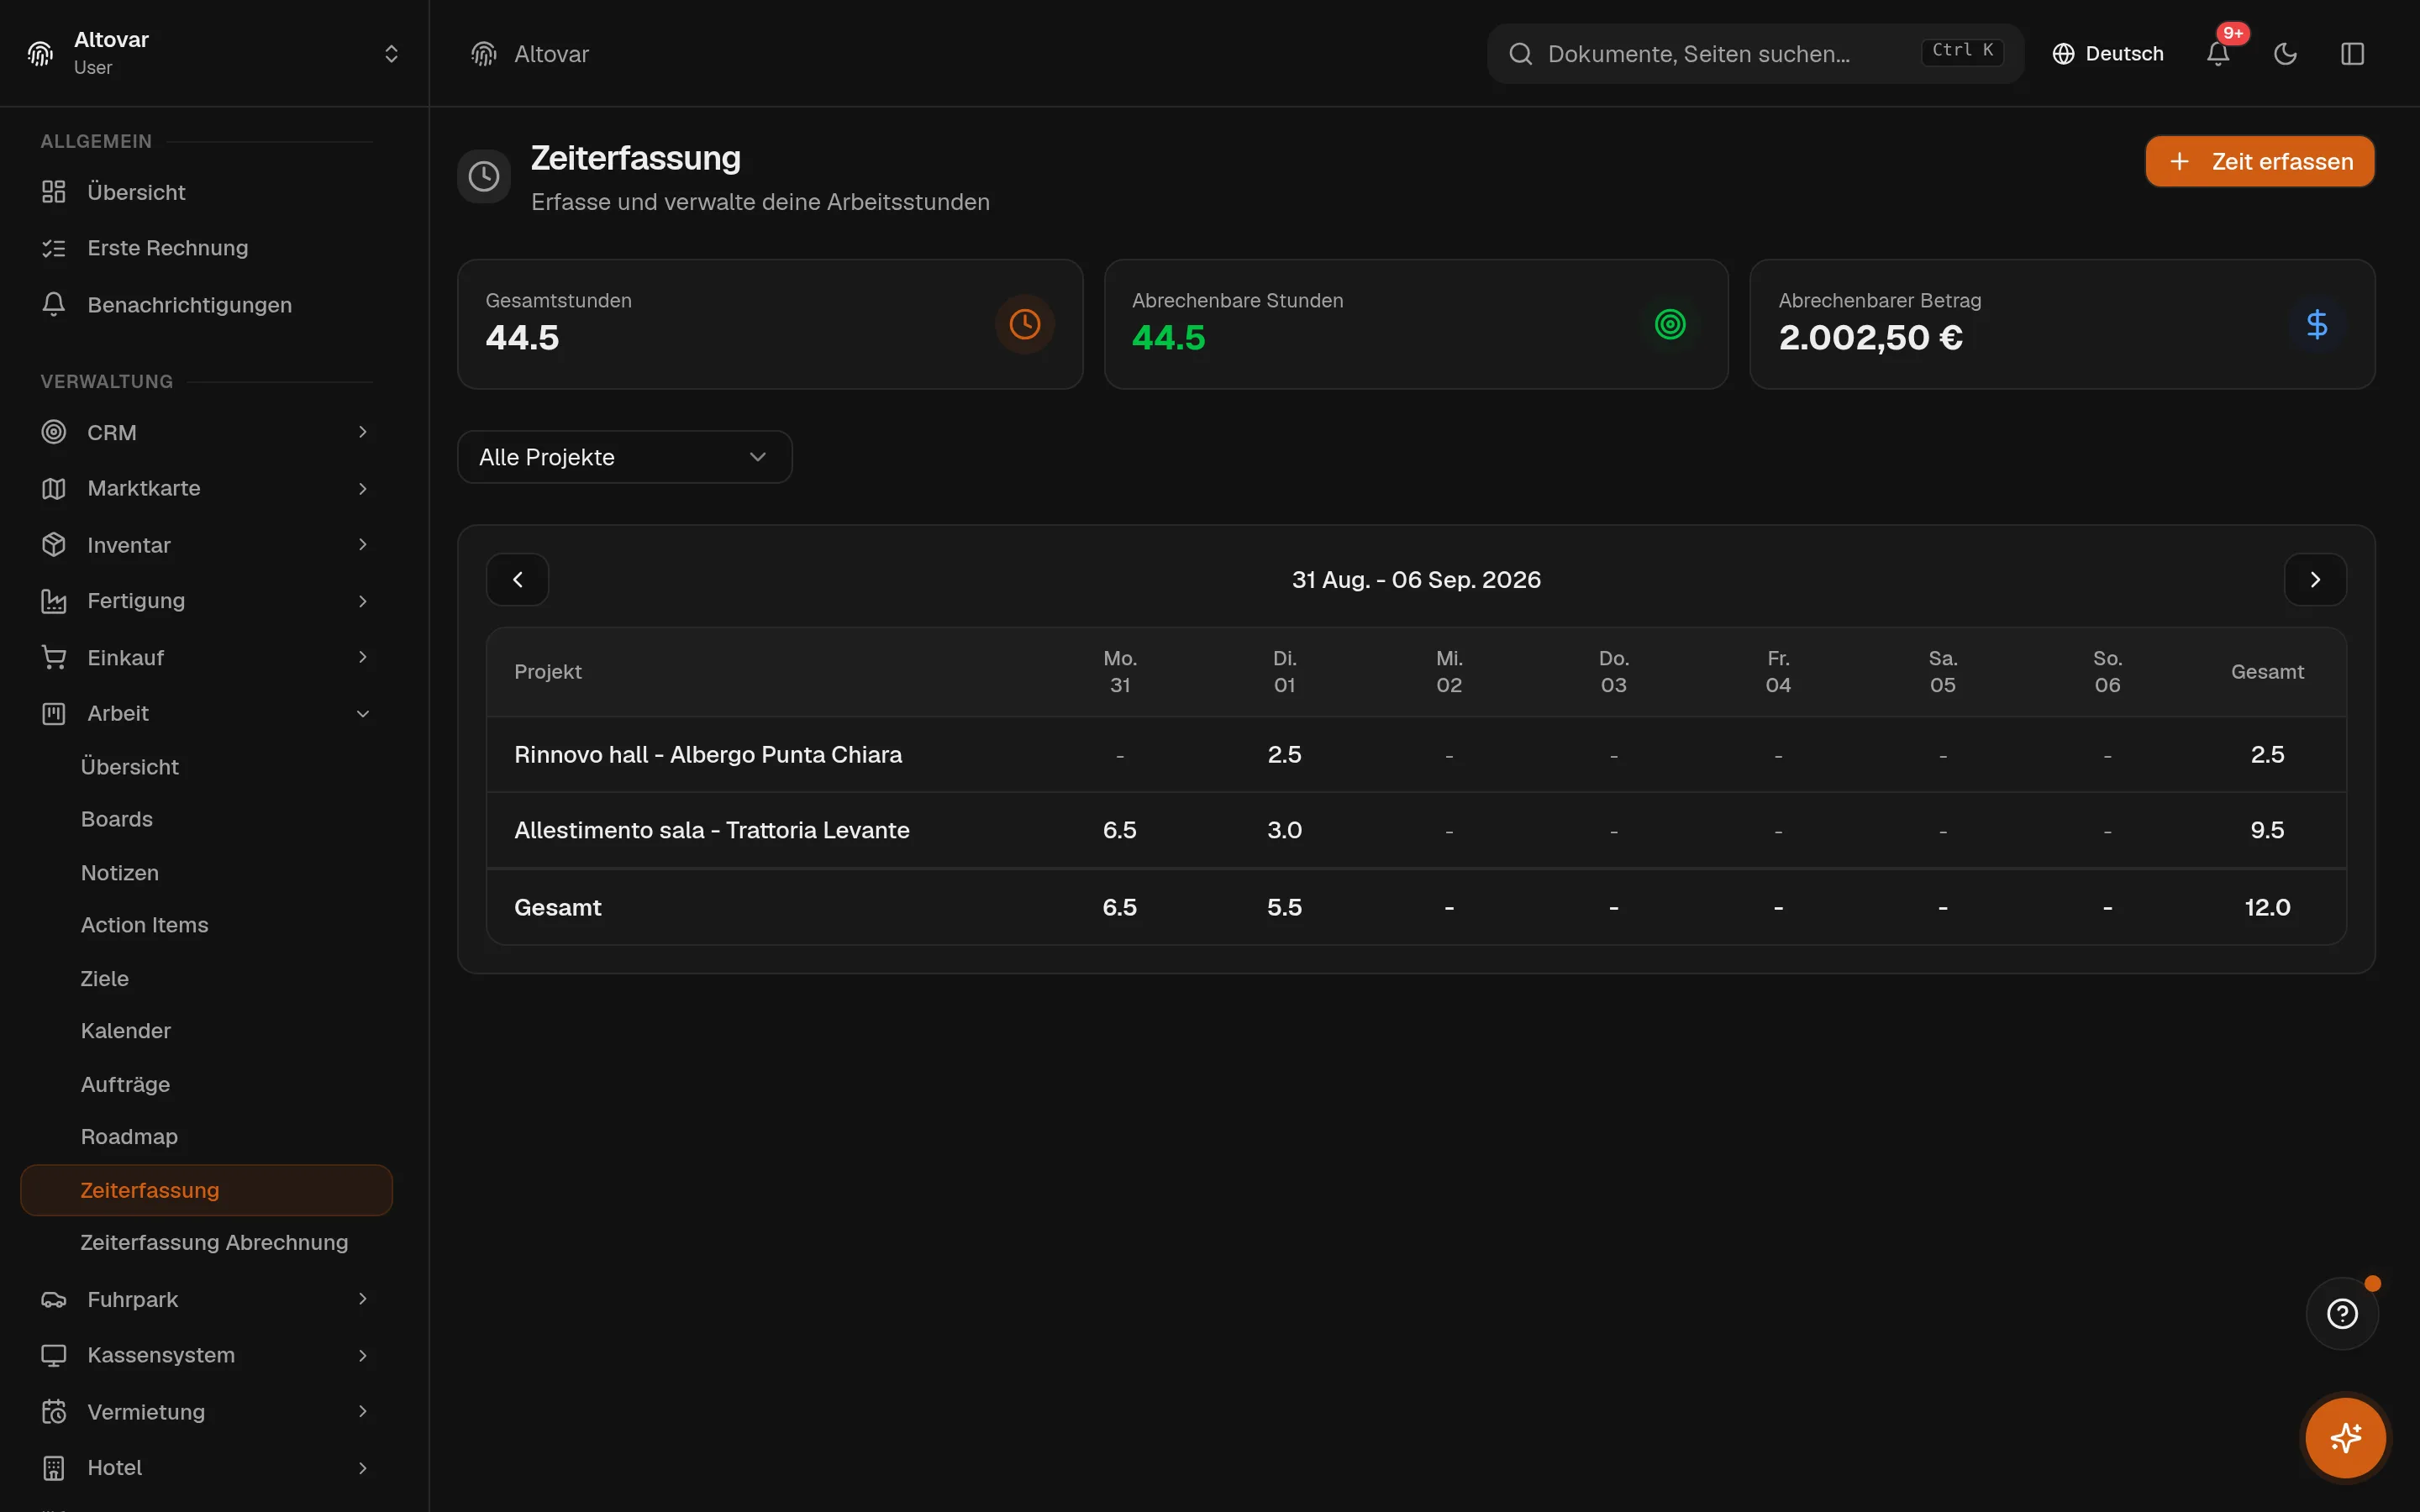Viewport: 2420px width, 1512px height.
Task: Expand the Inventar section chevron
Action: click(363, 544)
